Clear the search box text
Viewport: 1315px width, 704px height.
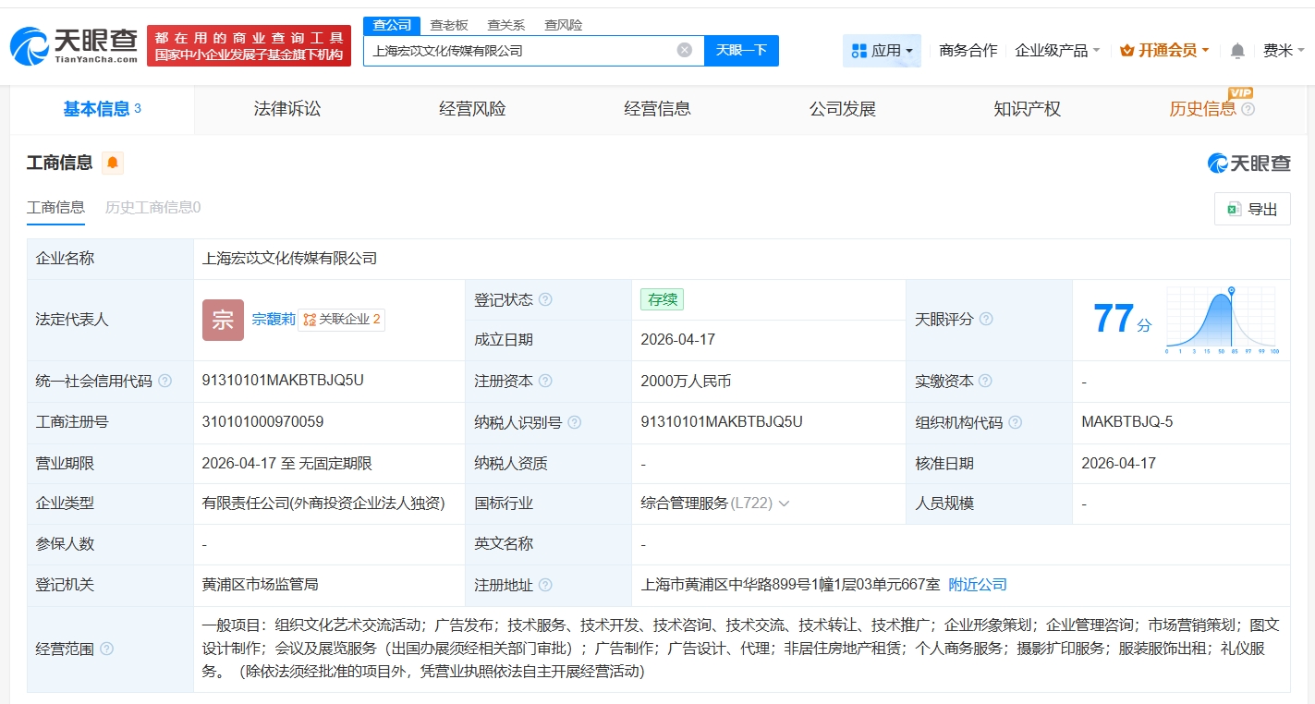684,50
